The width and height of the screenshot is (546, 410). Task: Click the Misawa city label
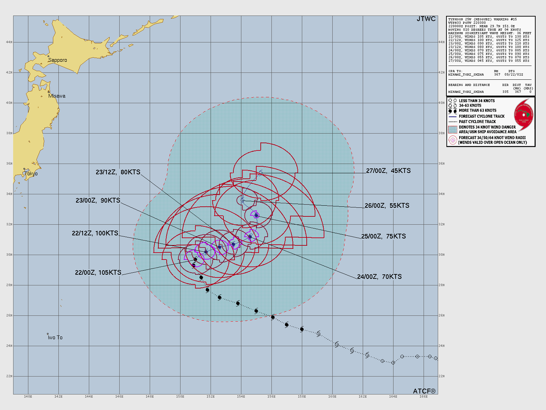(x=57, y=96)
